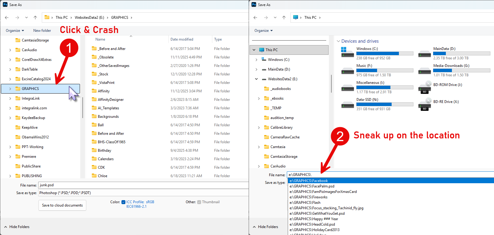The width and height of the screenshot is (494, 235).
Task: Sort file list by Date modified column
Action: 182,39
